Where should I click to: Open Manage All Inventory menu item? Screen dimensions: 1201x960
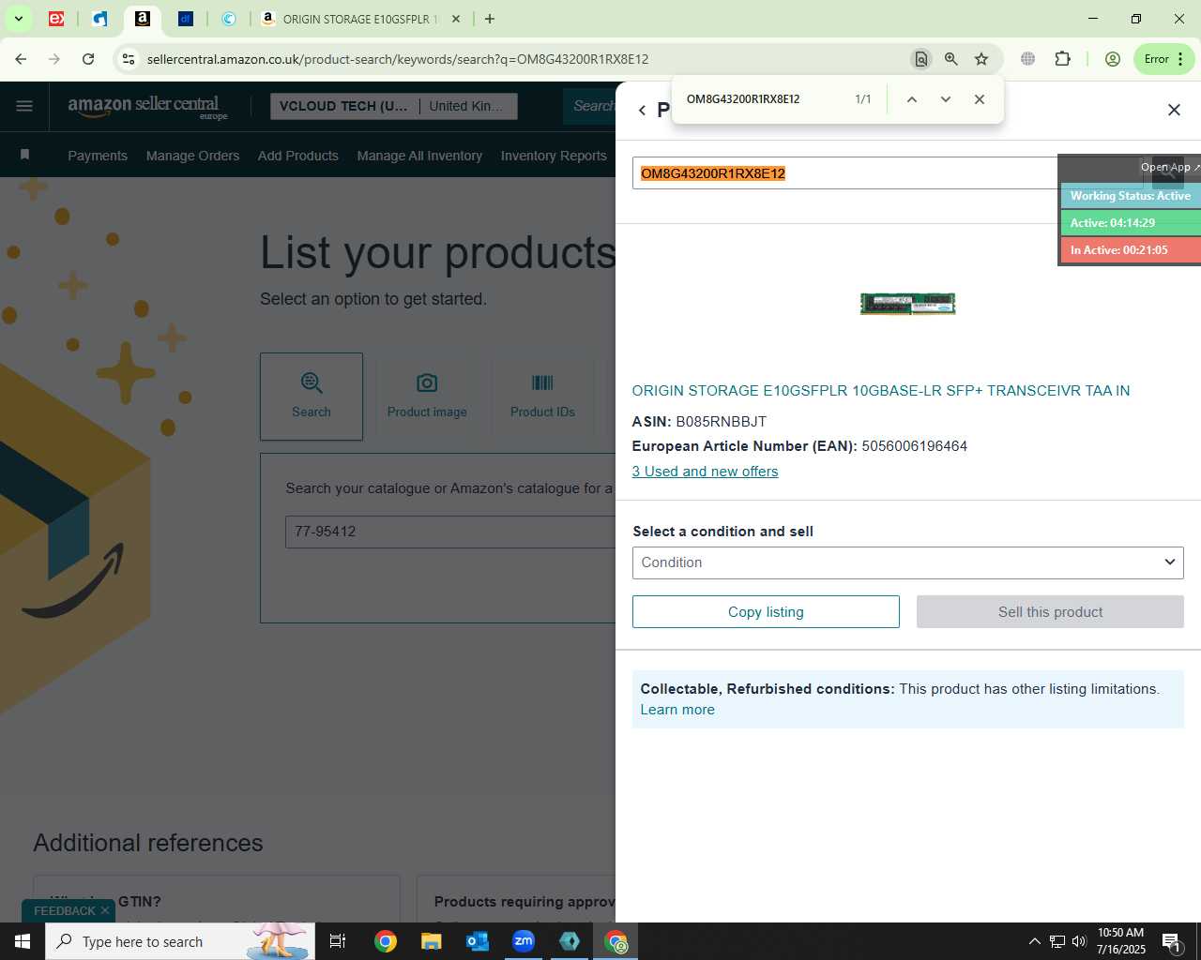419,156
